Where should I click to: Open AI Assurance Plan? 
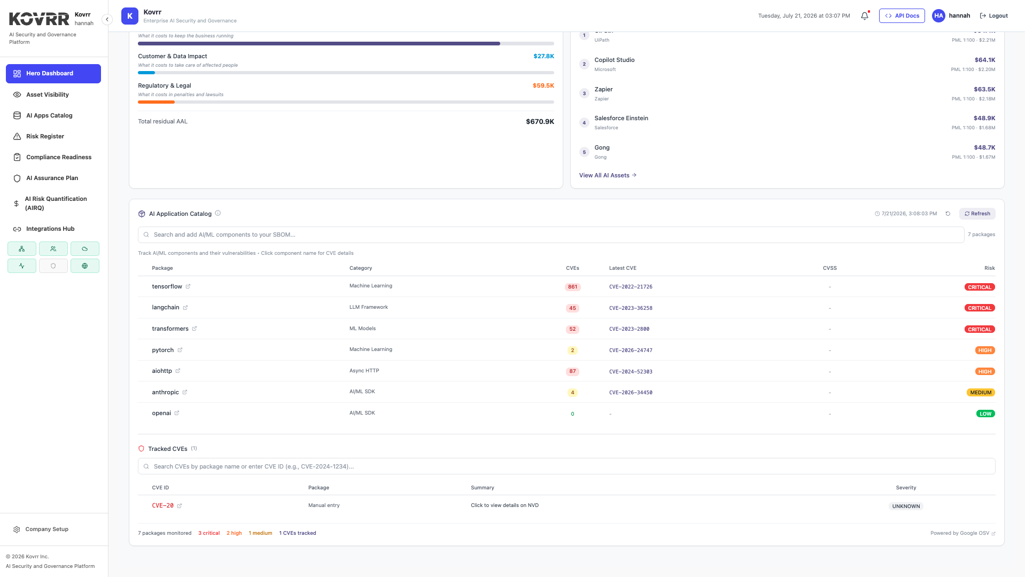53,178
